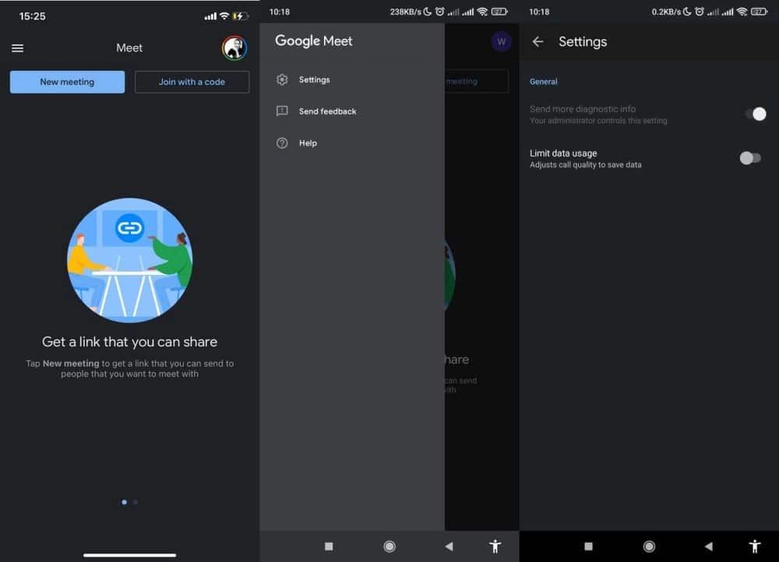Tap recent apps square in middle screen

point(329,546)
